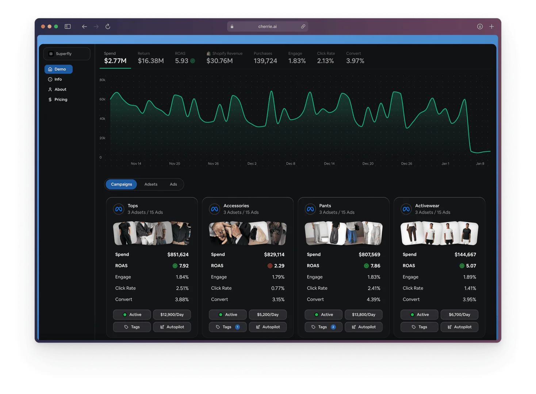Click the Shopify bag icon beside Shopify Revenue

coord(208,53)
